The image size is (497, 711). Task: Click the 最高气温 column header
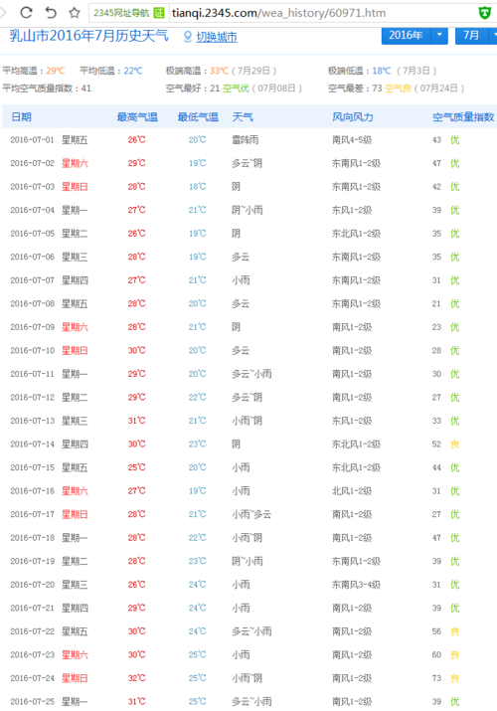137,117
